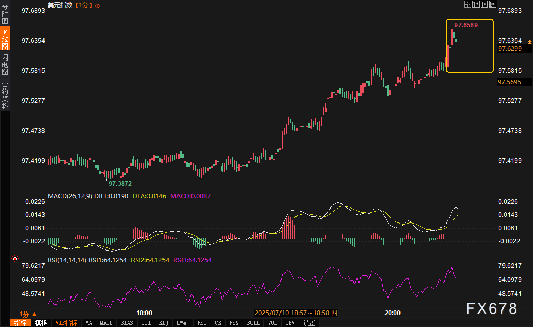Click the play-forward axis icon in top toolbar

[x=484, y=4]
